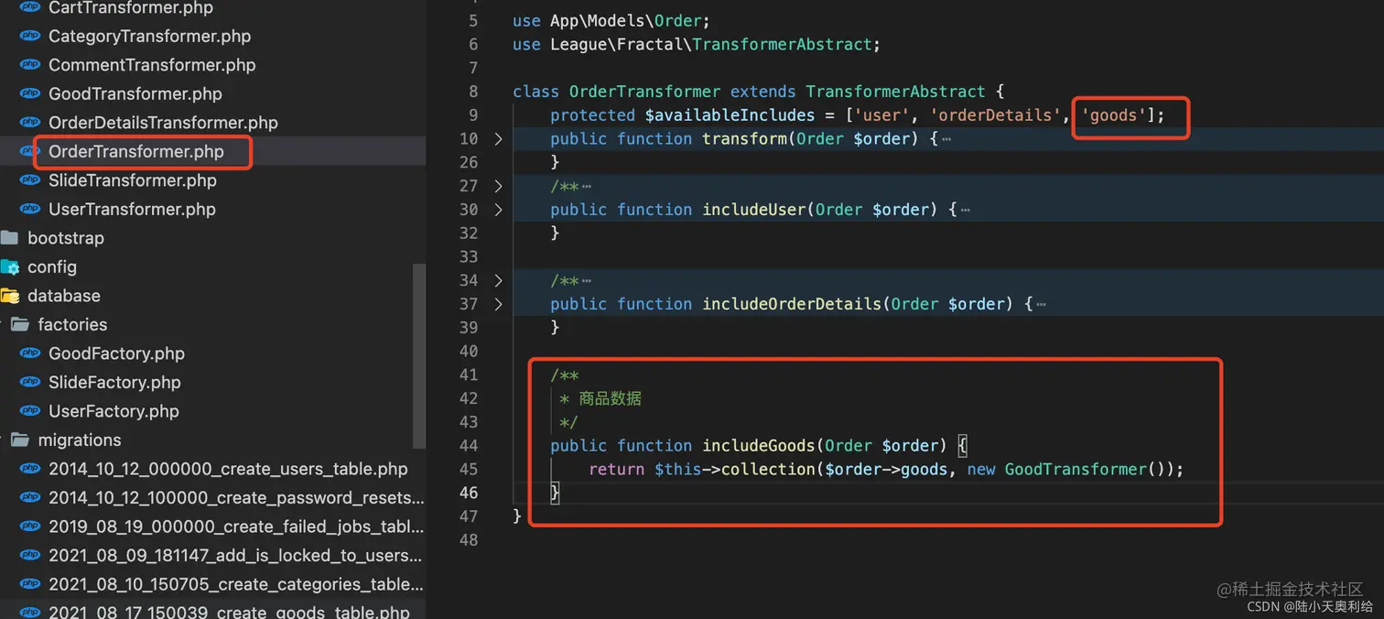Viewport: 1384px width, 619px height.
Task: Open 2019_08_19 create_failed_jobs migration file
Action: click(x=236, y=527)
